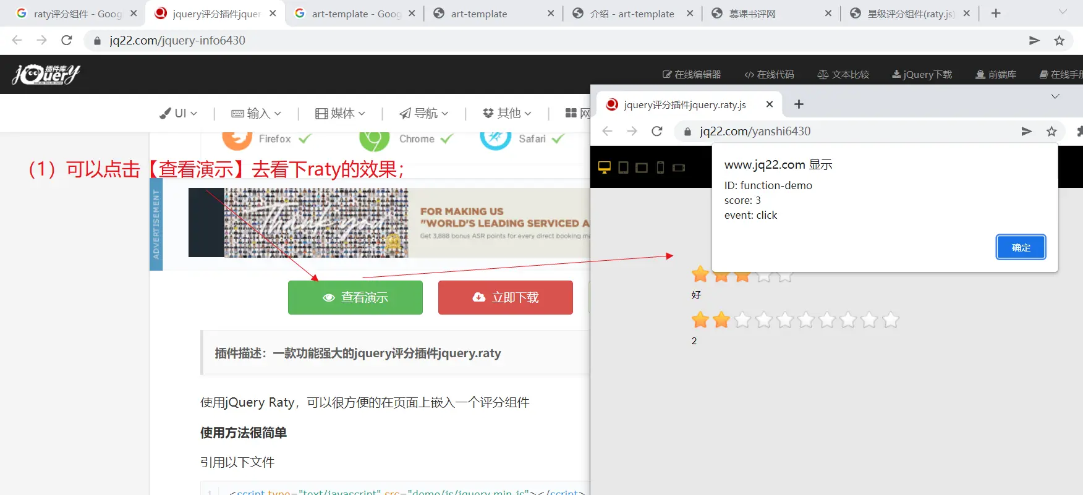The height and width of the screenshot is (495, 1083).
Task: Click the Firefox browser compatibility icon
Action: point(237,139)
